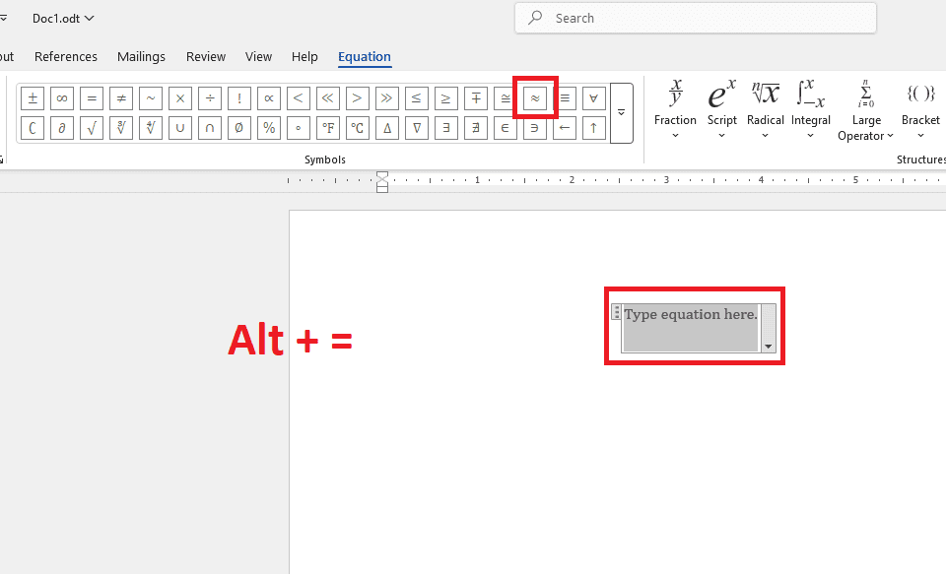Open the Radical structures dropdown

[765, 109]
